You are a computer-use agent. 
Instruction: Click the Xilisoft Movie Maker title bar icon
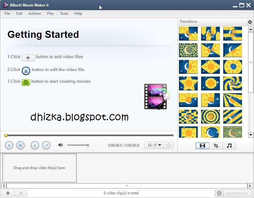[x=6, y=5]
